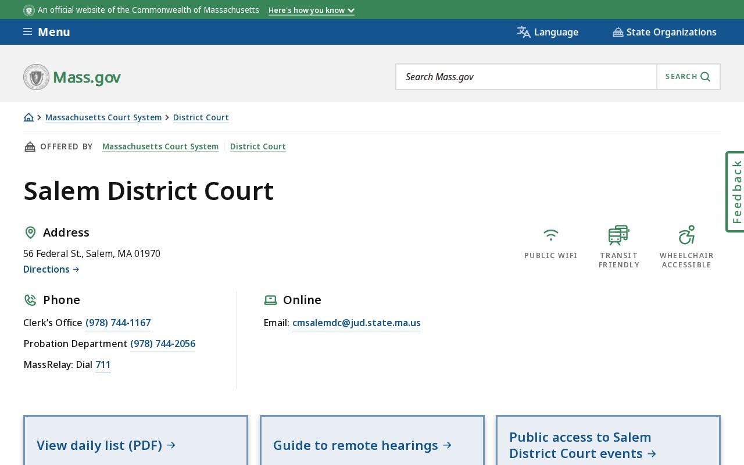The image size is (744, 465).
Task: Open Guide to remote hearings link
Action: click(362, 445)
